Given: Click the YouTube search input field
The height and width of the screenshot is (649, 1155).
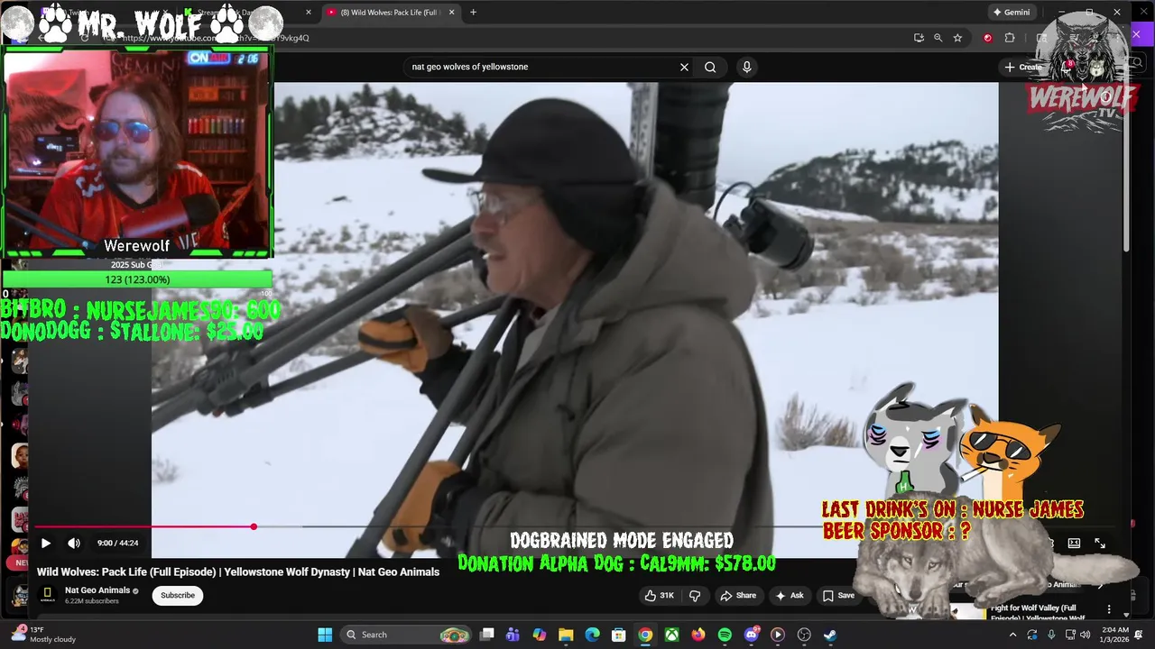Looking at the screenshot, I should [541, 67].
